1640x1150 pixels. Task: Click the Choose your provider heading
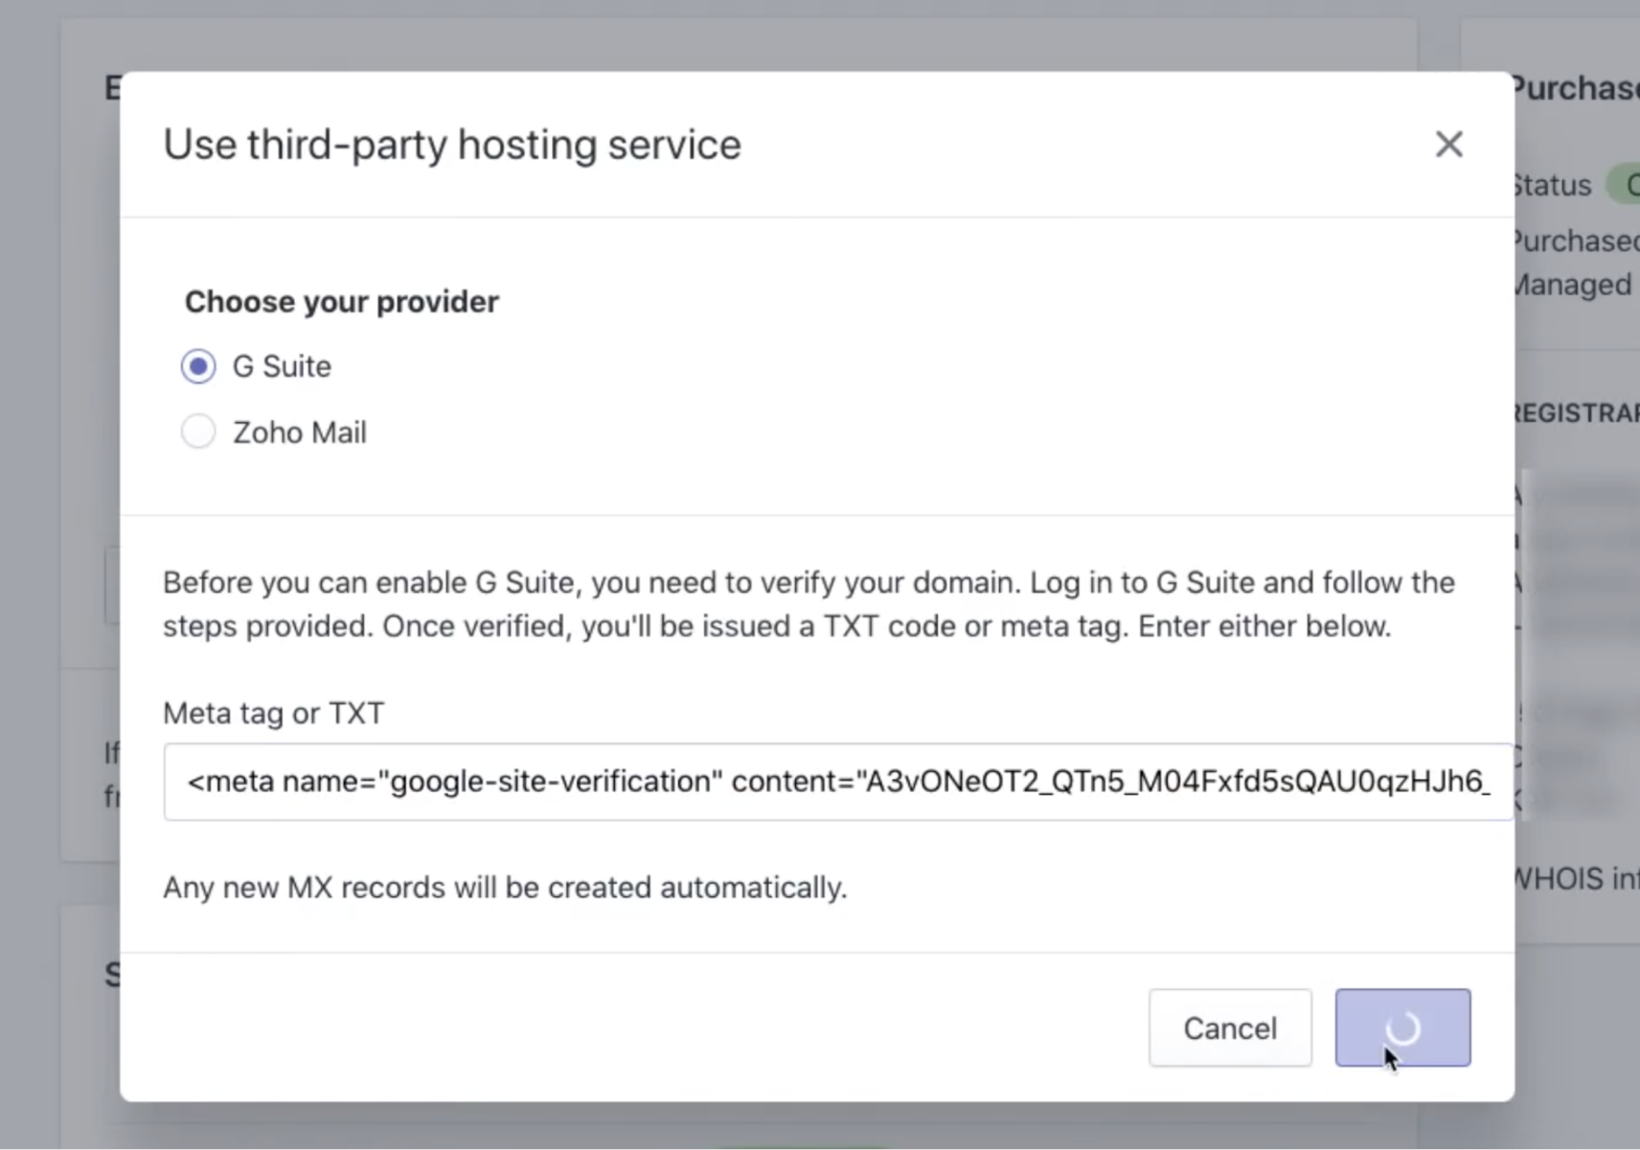pos(341,301)
